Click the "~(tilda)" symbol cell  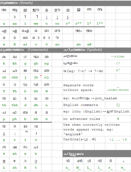[118, 57]
